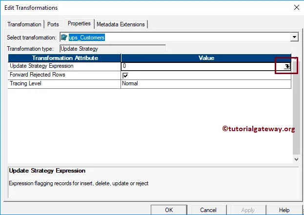
Task: Click the ups_Customers name in the combo box
Action: (87, 38)
